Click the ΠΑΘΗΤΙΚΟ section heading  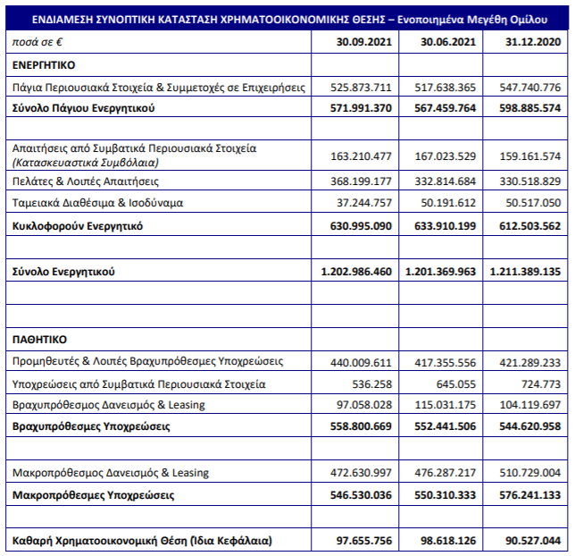[x=39, y=340]
